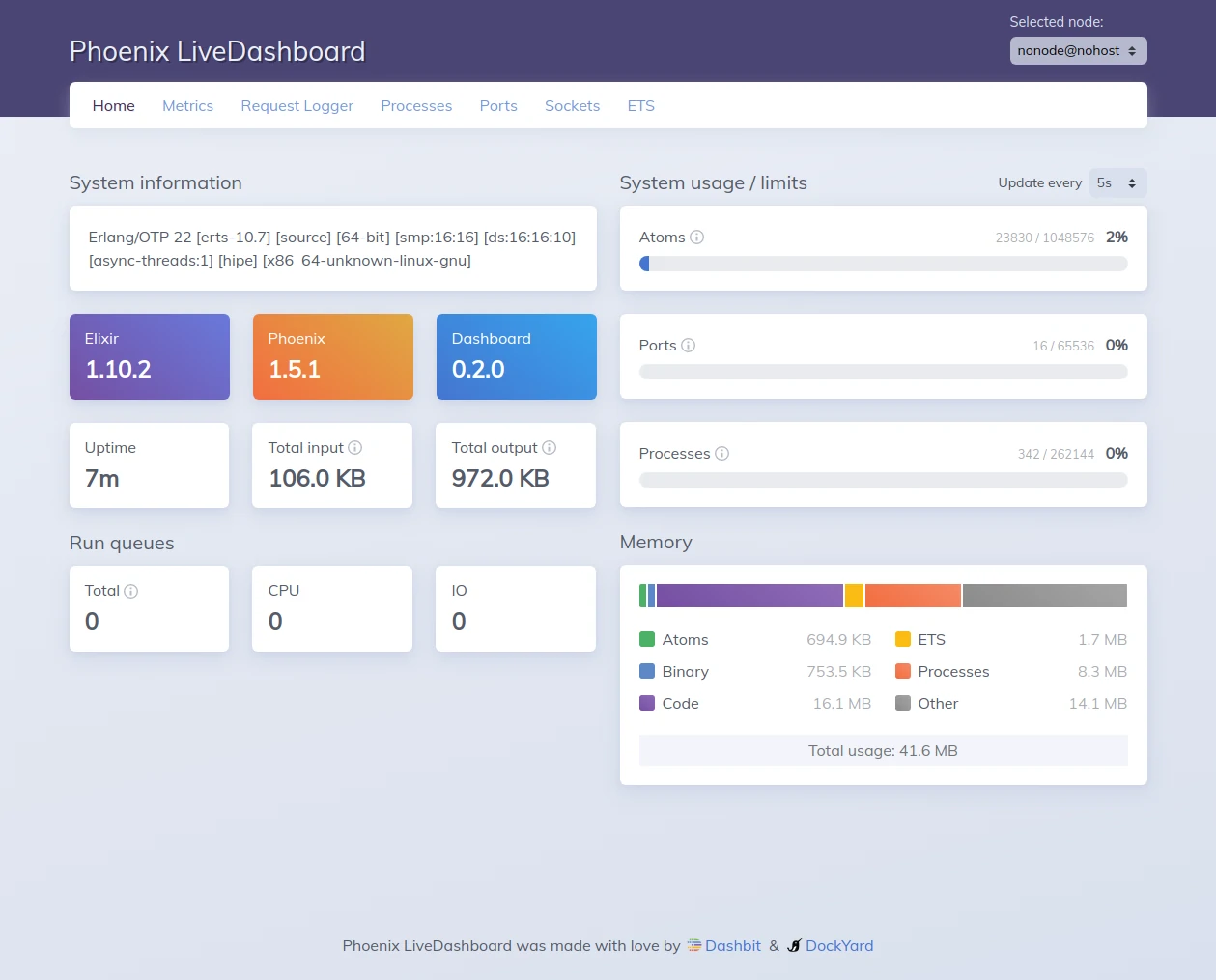Click the 14.1 MB Other memory value
The height and width of the screenshot is (980, 1216).
(1098, 703)
